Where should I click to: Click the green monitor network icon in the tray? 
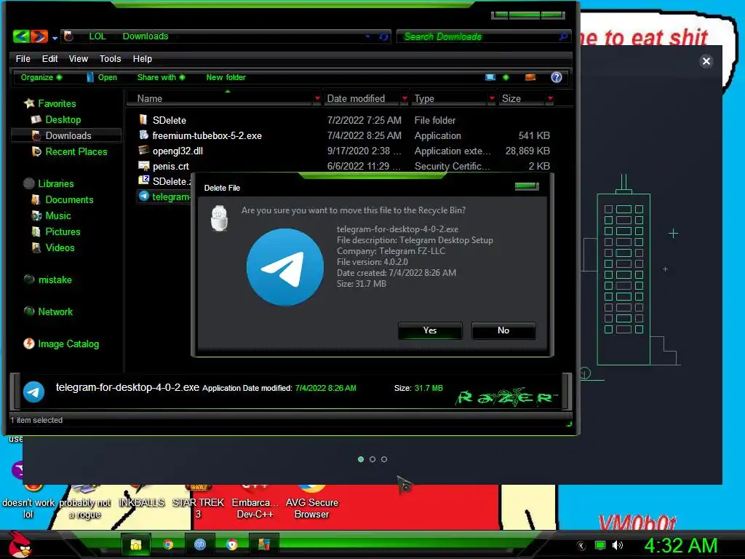click(x=600, y=545)
